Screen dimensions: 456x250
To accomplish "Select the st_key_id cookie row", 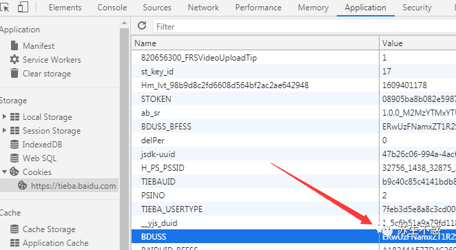I will click(293, 71).
